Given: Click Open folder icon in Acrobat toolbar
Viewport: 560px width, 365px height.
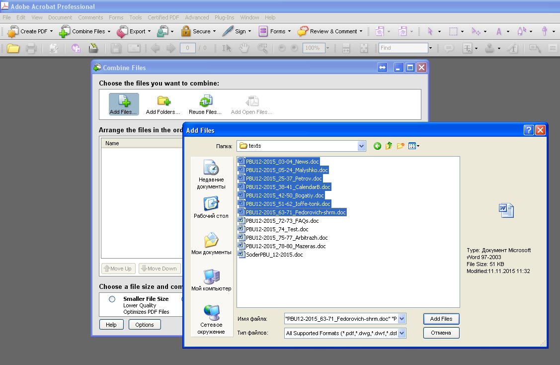Looking at the screenshot, I should coord(13,48).
